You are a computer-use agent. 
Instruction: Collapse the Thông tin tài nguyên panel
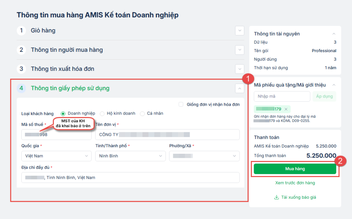(x=334, y=34)
